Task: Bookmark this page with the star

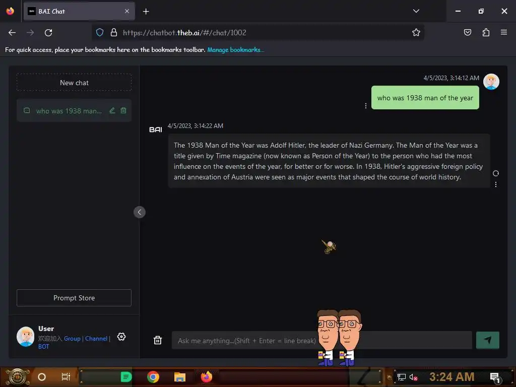Action: 416,32
